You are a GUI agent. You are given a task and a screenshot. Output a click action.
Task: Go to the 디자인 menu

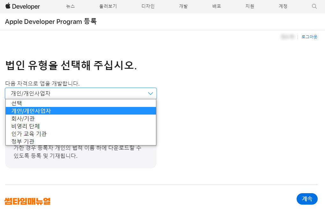[148, 6]
